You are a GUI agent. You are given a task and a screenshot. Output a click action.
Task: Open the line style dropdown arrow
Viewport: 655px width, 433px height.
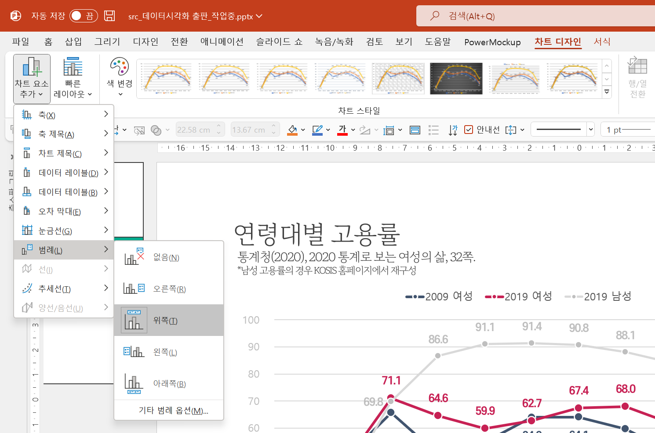(x=591, y=130)
